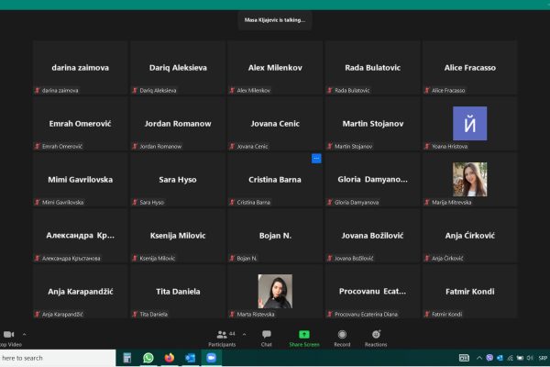The image size is (550, 367).
Task: Open Calculator from the taskbar
Action: pos(127,358)
